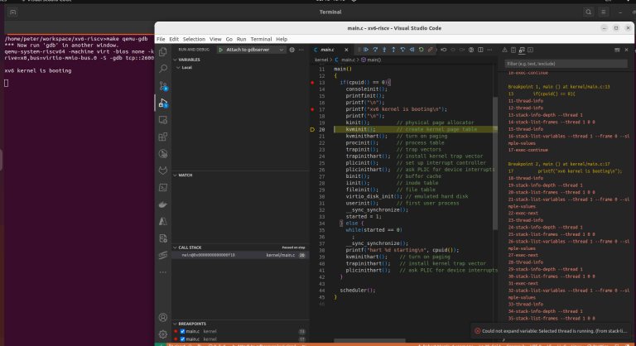Open Source Control view
The image size is (636, 346).
[x=163, y=86]
